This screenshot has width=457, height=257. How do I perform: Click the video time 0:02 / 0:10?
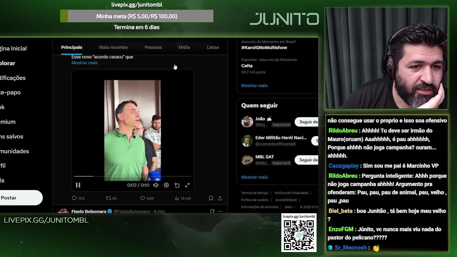point(138,185)
